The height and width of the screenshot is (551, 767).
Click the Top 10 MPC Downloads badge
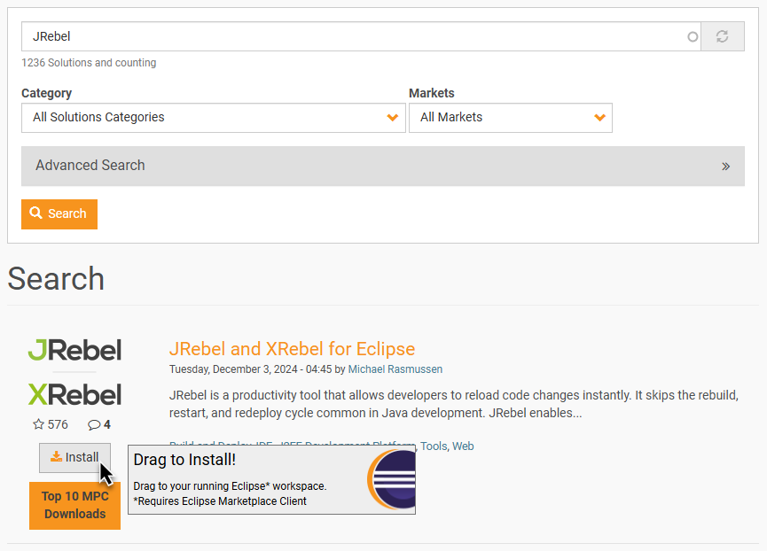click(x=74, y=506)
